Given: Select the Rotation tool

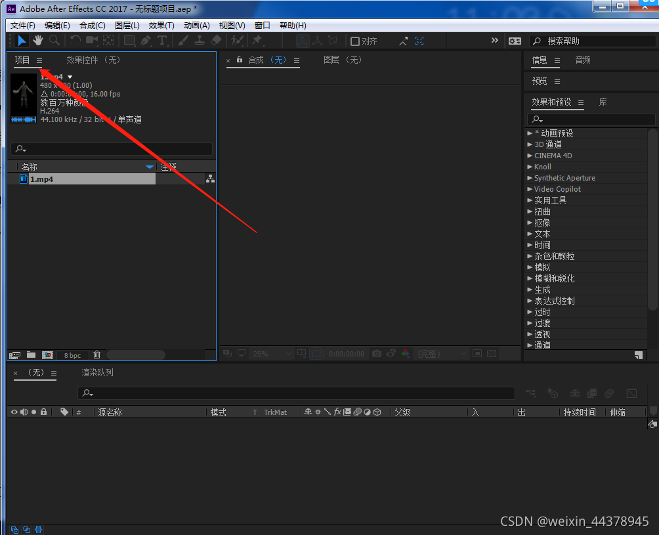Looking at the screenshot, I should pyautogui.click(x=75, y=41).
